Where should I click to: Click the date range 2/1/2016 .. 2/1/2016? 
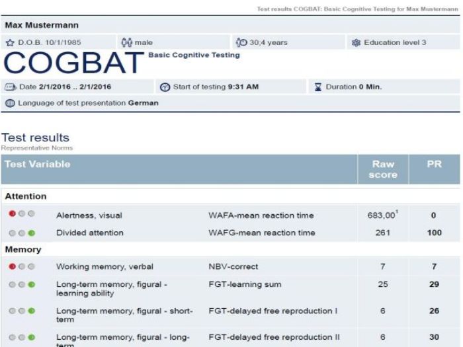[x=75, y=87]
